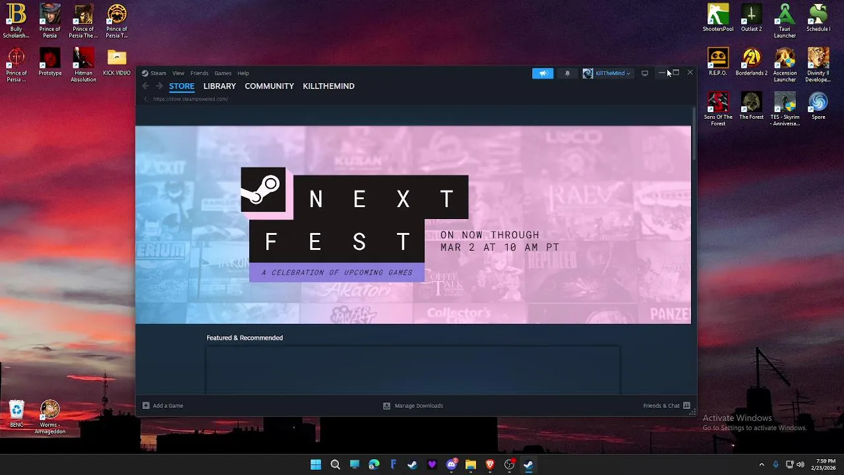Select the Ascension Launcher desktop icon

click(x=785, y=65)
